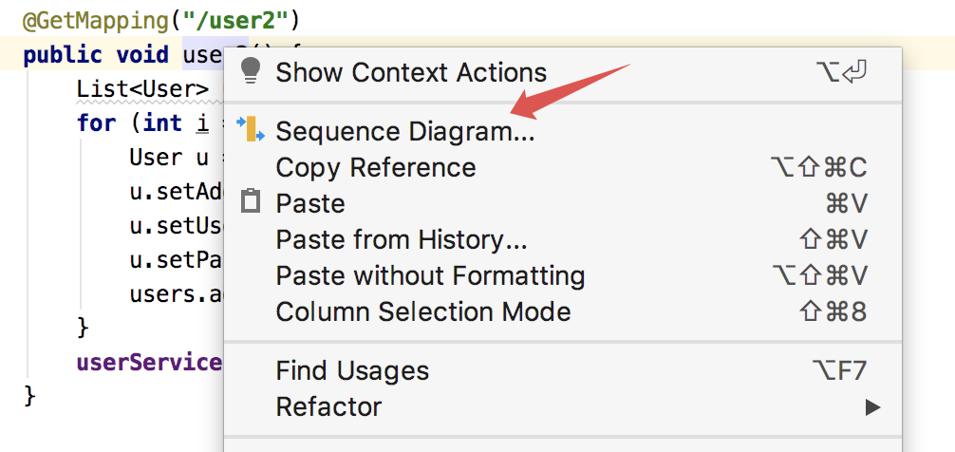Image resolution: width=955 pixels, height=452 pixels.
Task: Place cursor at method's closing brace
Action: click(29, 394)
